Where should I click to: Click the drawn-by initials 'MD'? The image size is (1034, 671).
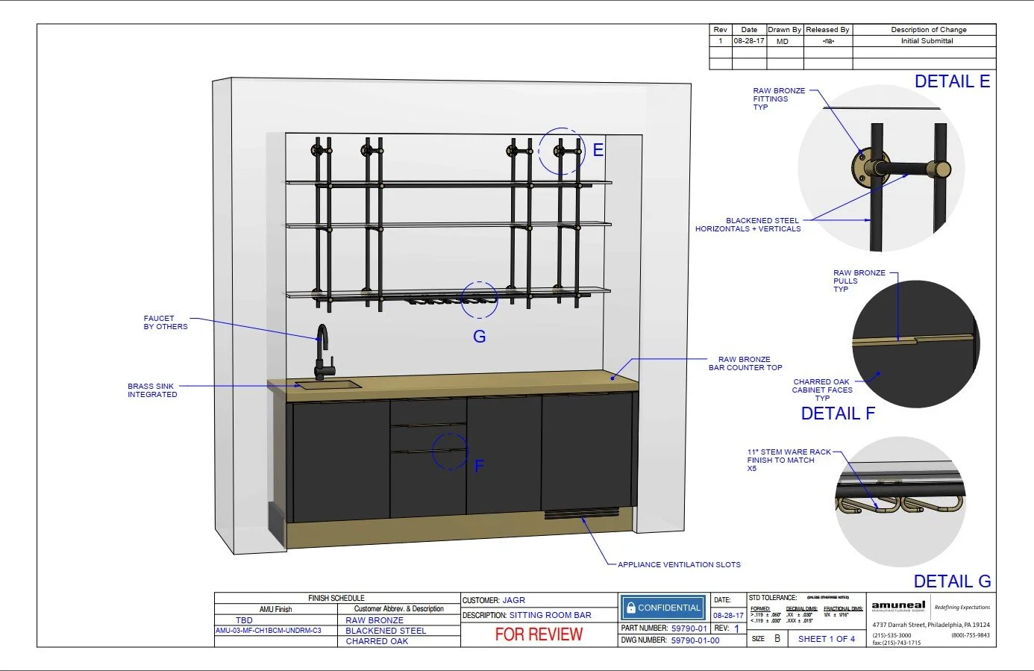[x=782, y=41]
